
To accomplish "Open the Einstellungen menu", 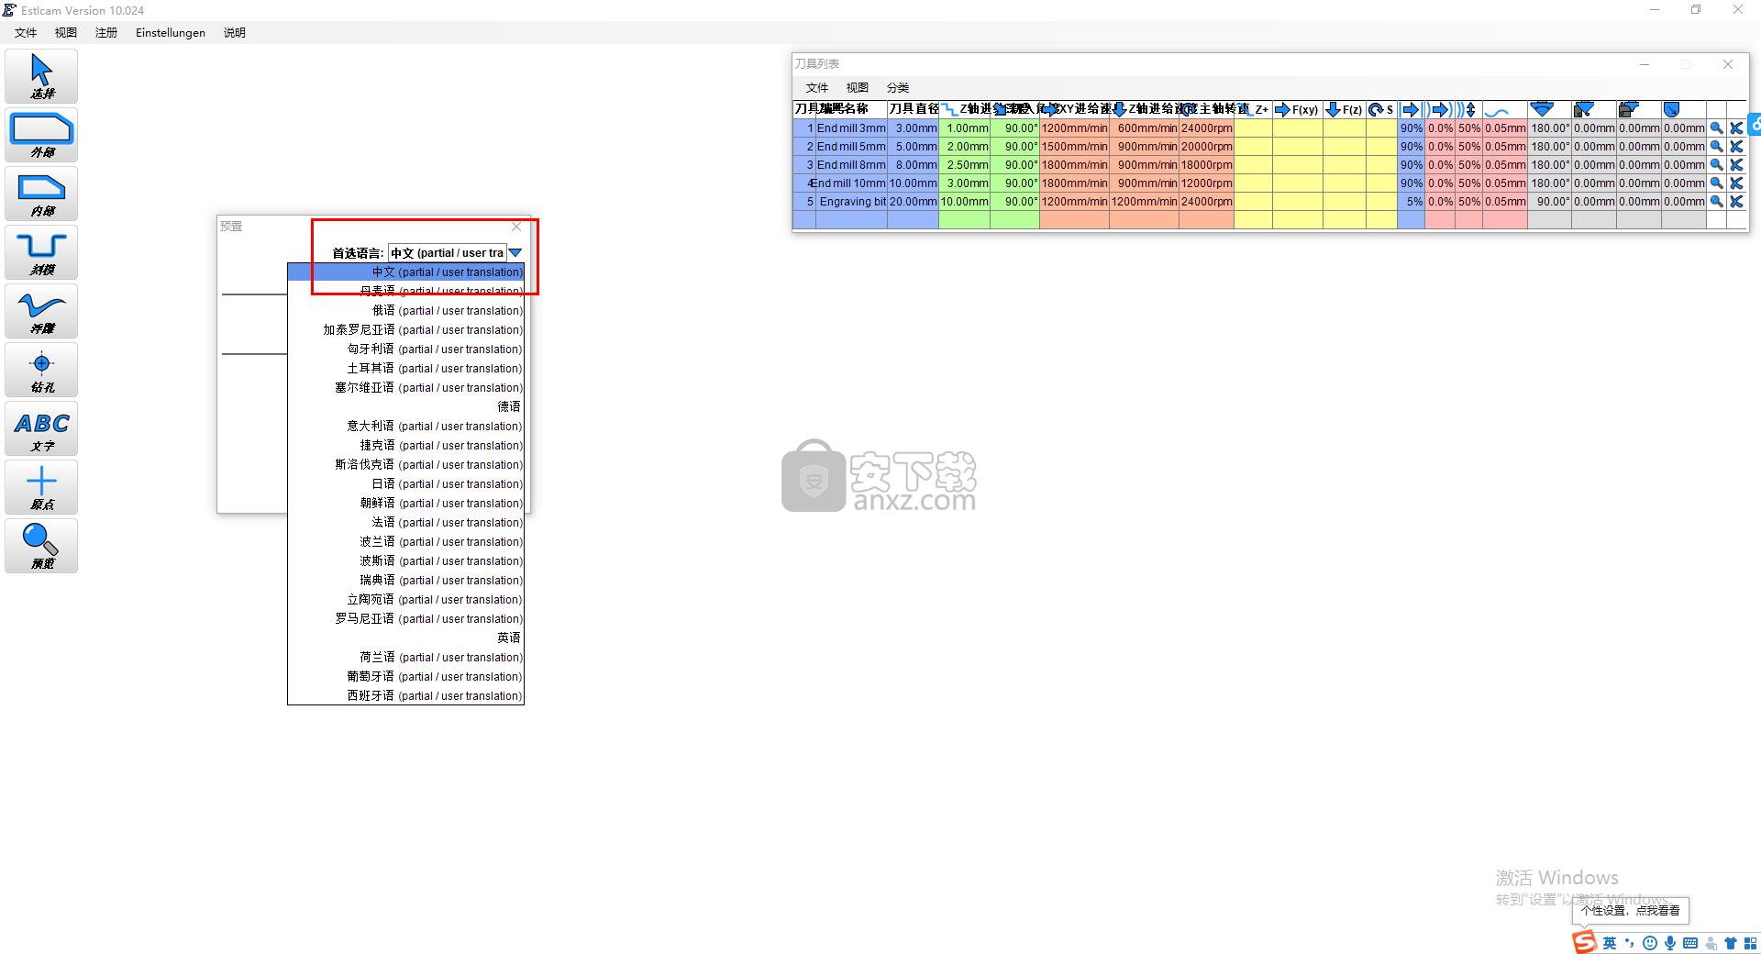I will 171,33.
